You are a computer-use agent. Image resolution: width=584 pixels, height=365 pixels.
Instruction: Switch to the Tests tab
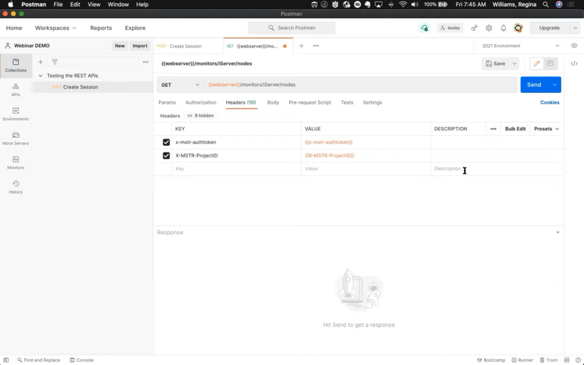click(x=347, y=103)
